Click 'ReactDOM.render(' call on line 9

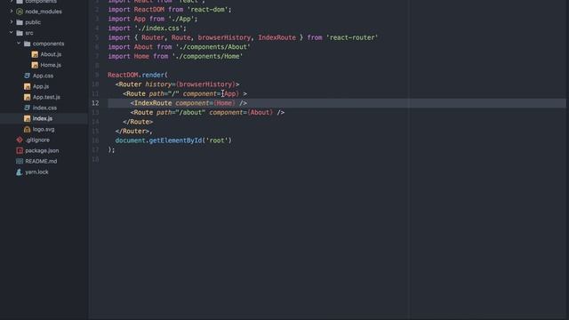click(x=138, y=75)
